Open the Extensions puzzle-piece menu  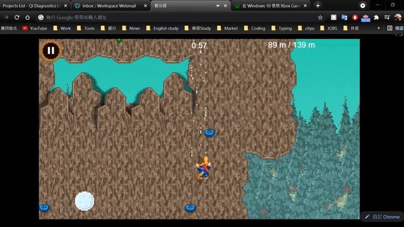click(376, 17)
